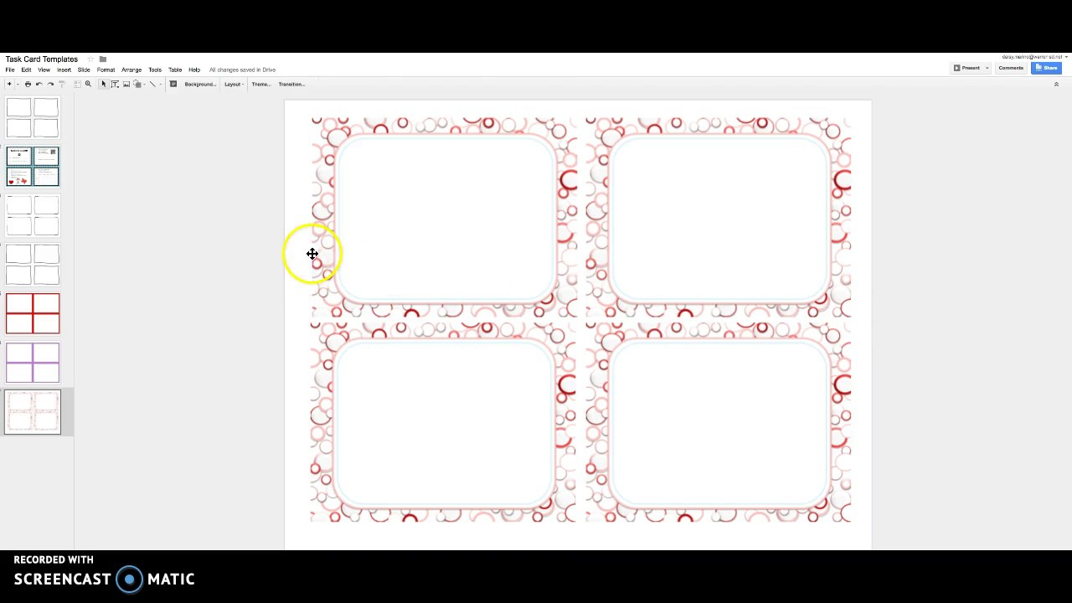Select the line tool
This screenshot has height=603, width=1072.
[x=152, y=84]
